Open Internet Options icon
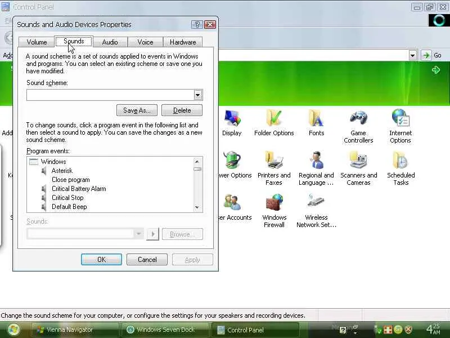The width and height of the screenshot is (450, 338). [x=400, y=118]
